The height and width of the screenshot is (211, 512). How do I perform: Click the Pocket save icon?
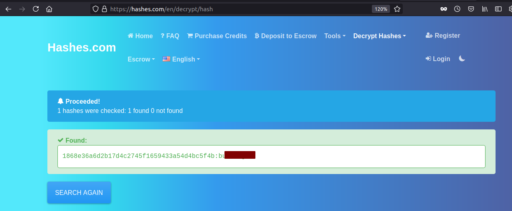pyautogui.click(x=471, y=9)
